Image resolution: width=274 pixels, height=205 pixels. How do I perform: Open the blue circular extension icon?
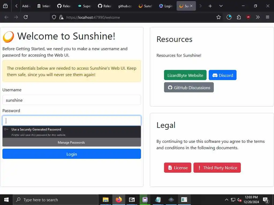click(229, 17)
